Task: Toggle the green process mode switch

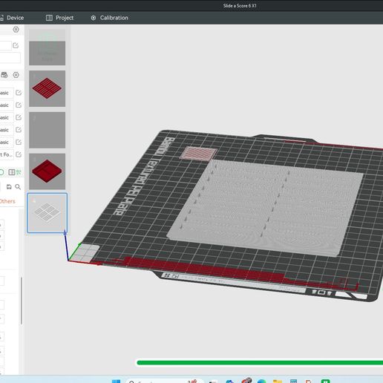Action: coord(1,172)
